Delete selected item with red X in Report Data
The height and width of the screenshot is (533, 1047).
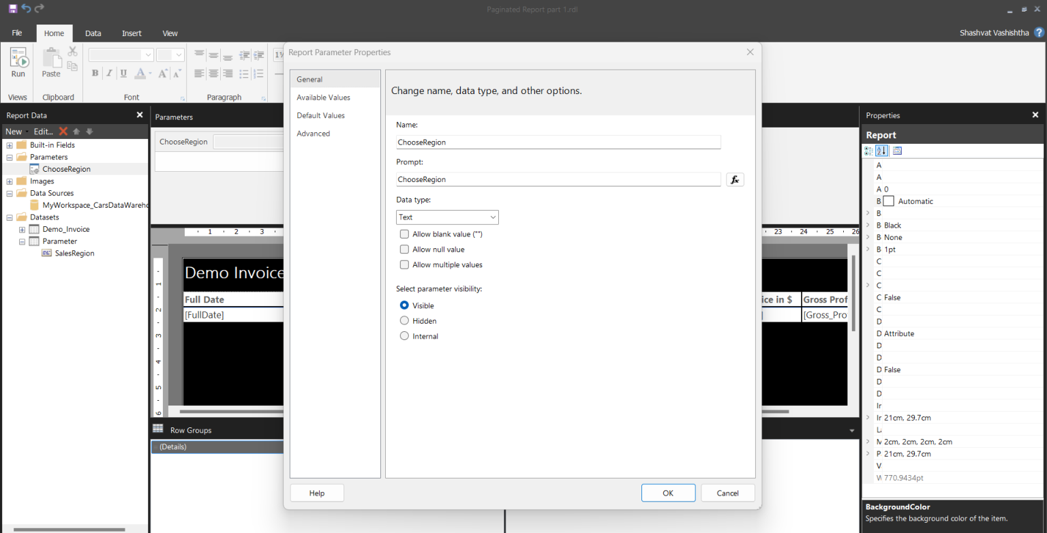pyautogui.click(x=63, y=131)
